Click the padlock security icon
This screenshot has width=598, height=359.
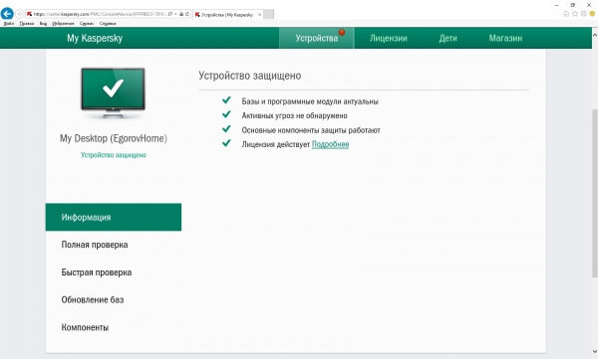click(181, 14)
